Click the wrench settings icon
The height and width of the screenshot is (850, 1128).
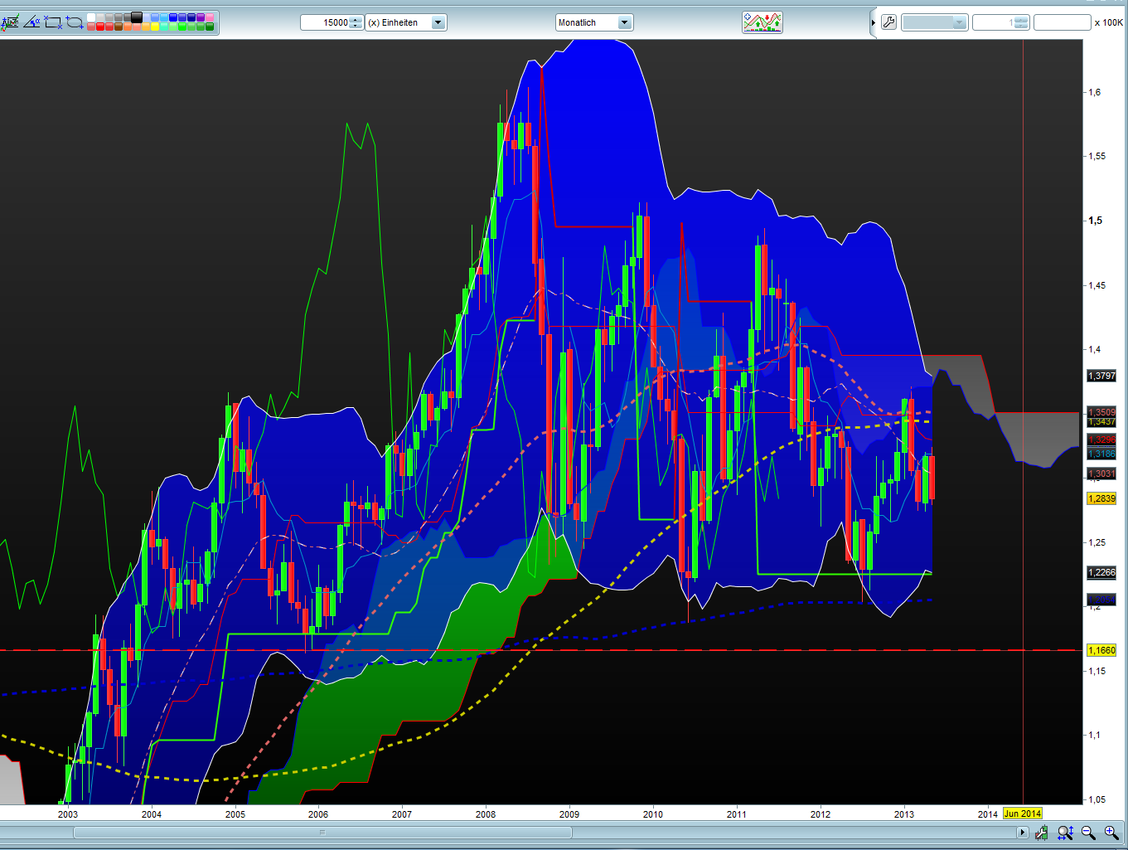(x=888, y=22)
